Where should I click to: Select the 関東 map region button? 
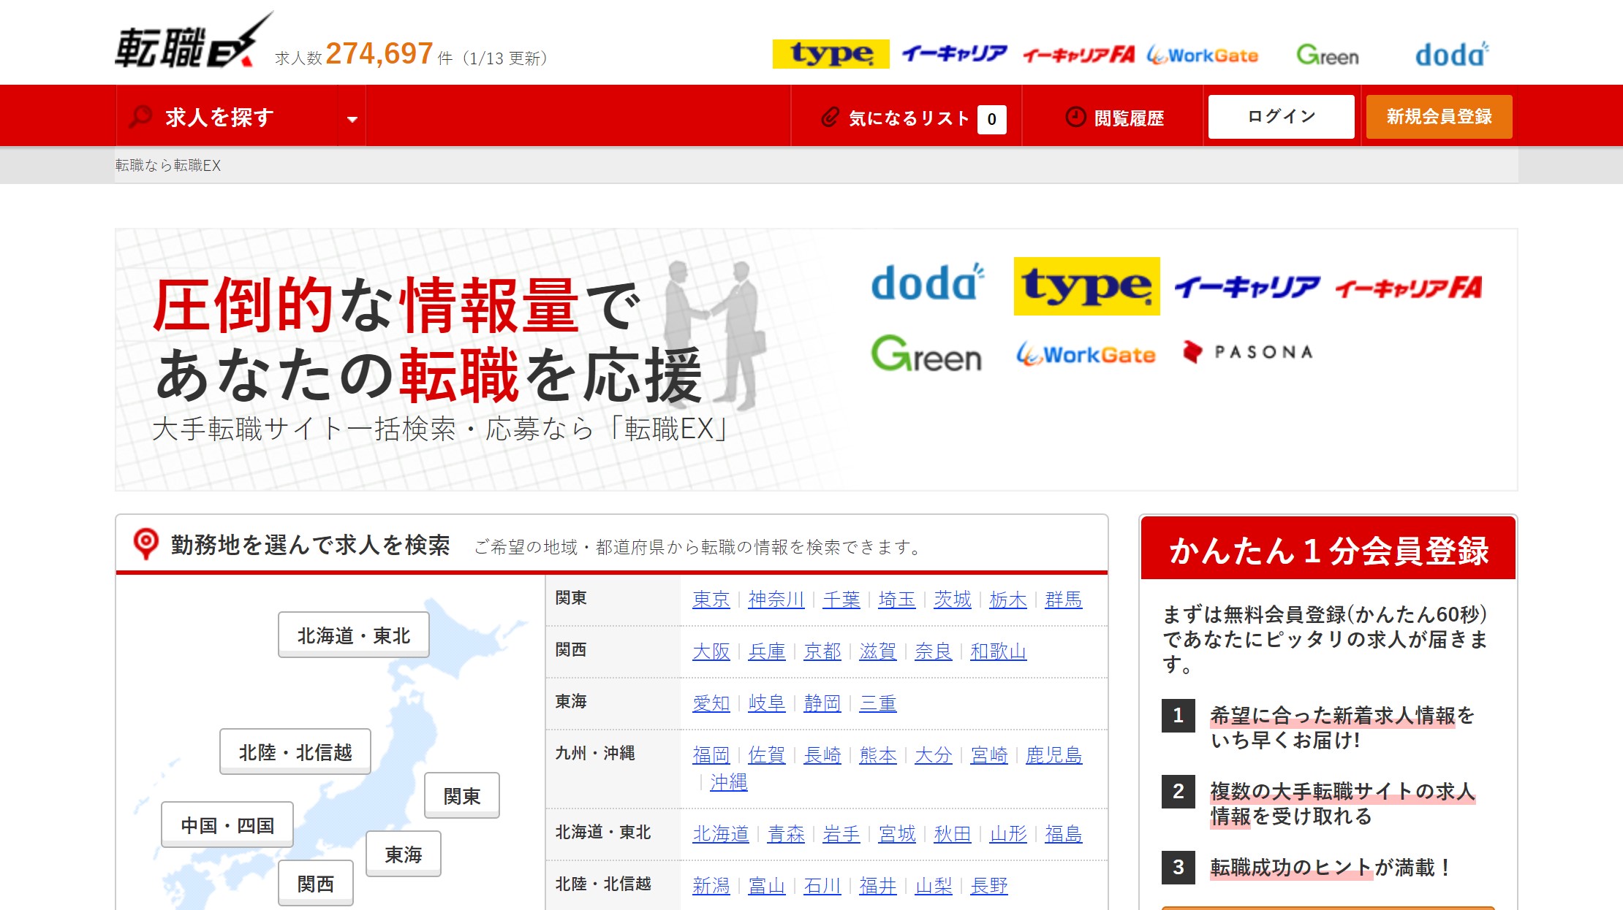(x=461, y=796)
